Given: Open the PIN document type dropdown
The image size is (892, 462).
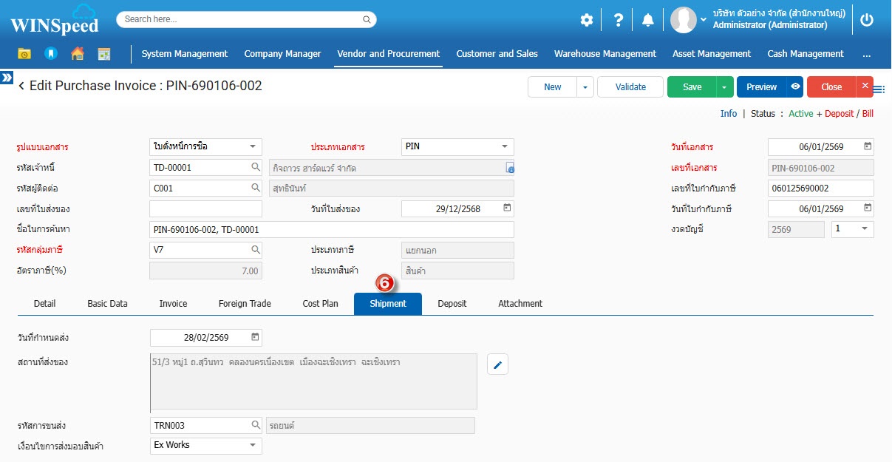Looking at the screenshot, I should 505,146.
